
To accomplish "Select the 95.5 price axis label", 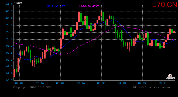I will tap(9, 80).
